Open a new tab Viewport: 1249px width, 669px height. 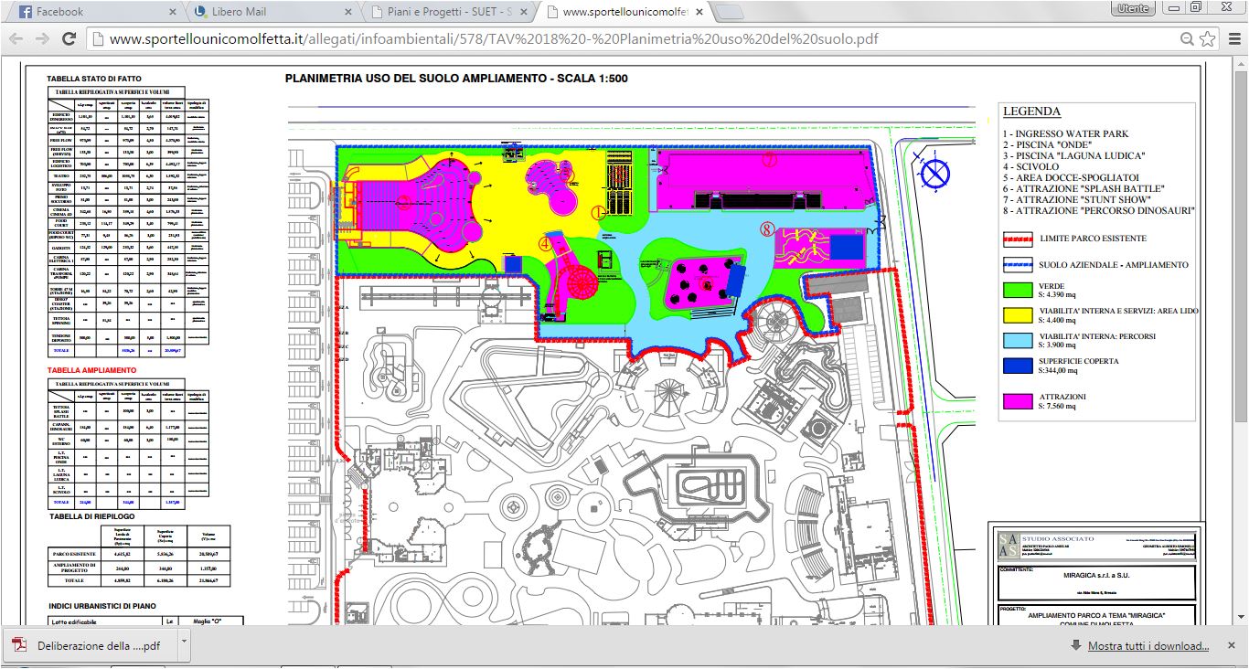point(728,13)
